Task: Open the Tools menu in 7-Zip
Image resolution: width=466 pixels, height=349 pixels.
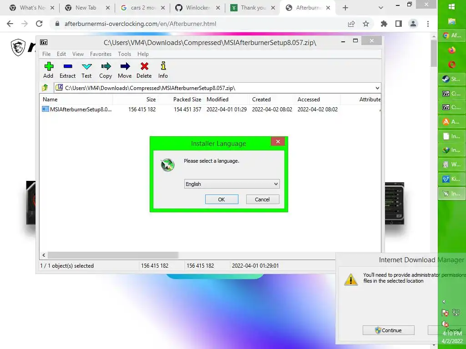Action: click(124, 54)
